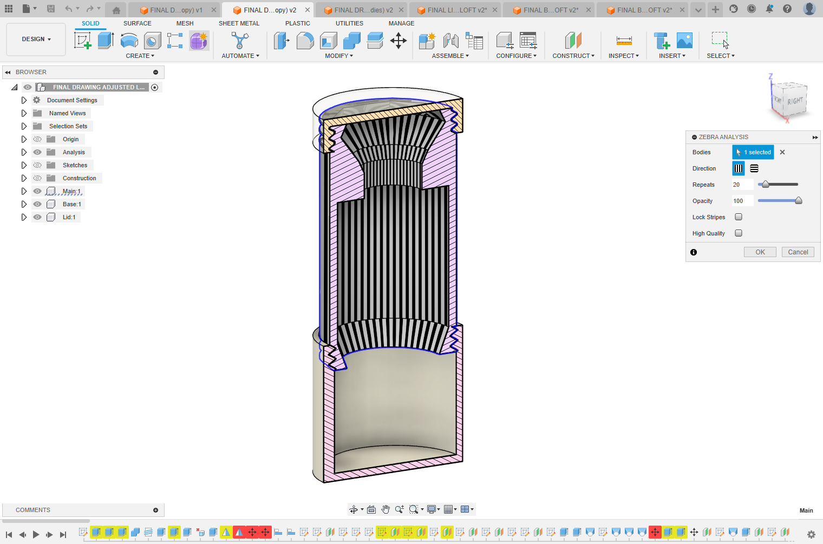Cancel the Zebra Analysis dialog

798,252
